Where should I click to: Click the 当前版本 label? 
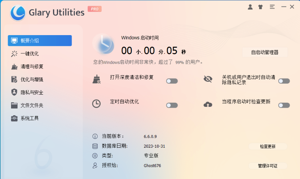[x=112, y=136]
